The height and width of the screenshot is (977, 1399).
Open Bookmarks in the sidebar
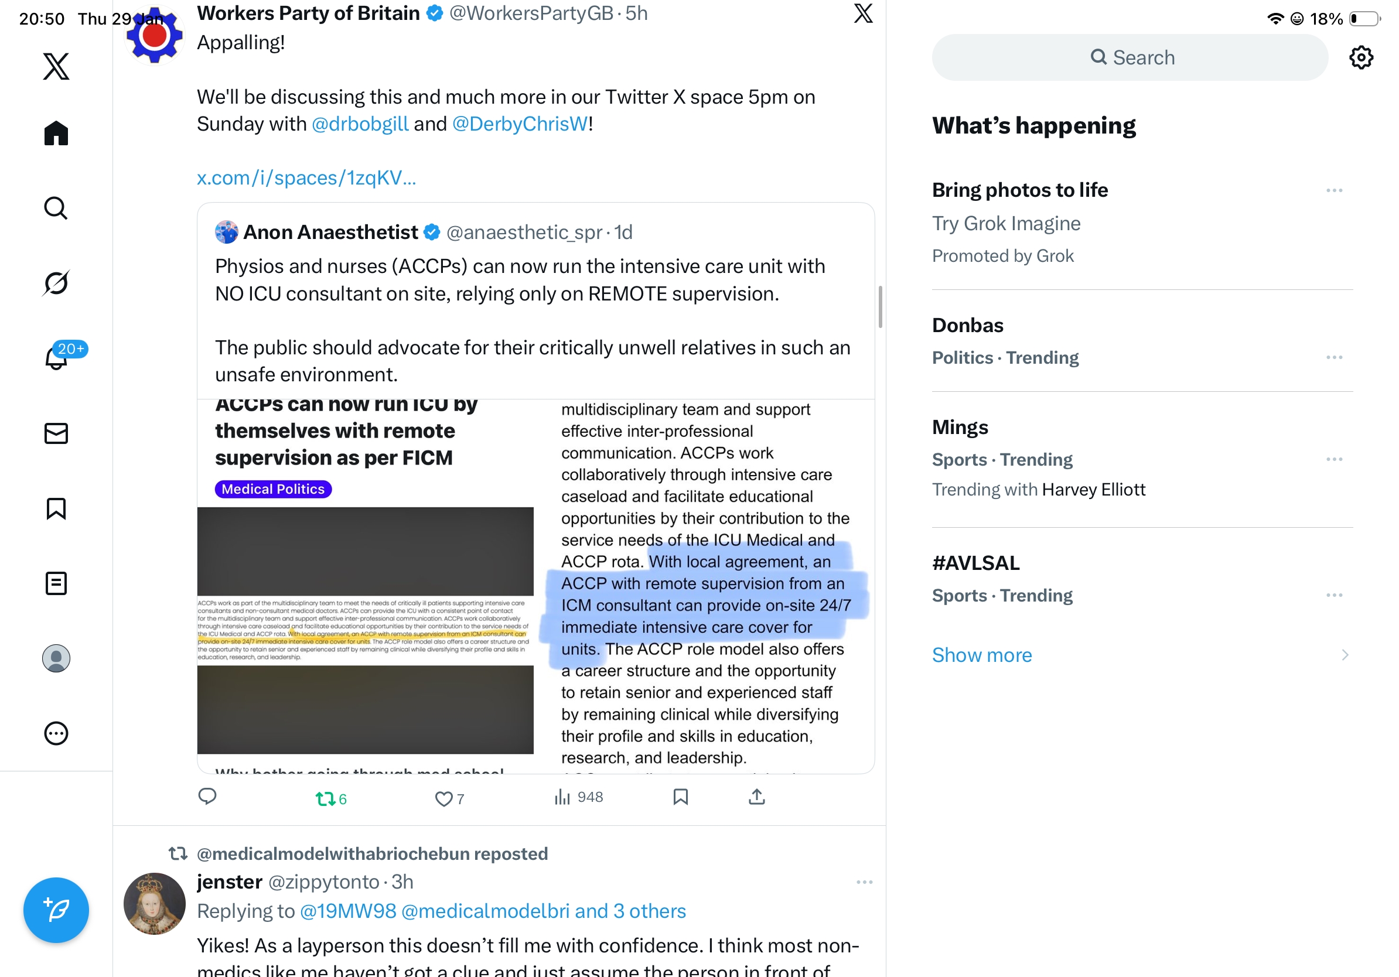[56, 508]
